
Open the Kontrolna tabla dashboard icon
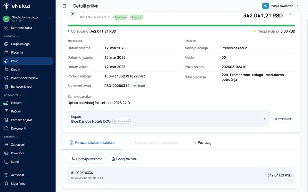point(6,28)
